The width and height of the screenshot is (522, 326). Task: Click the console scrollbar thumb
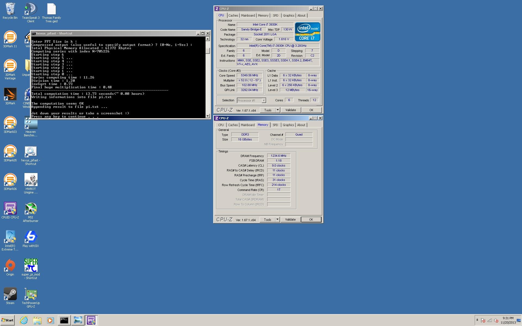208,51
